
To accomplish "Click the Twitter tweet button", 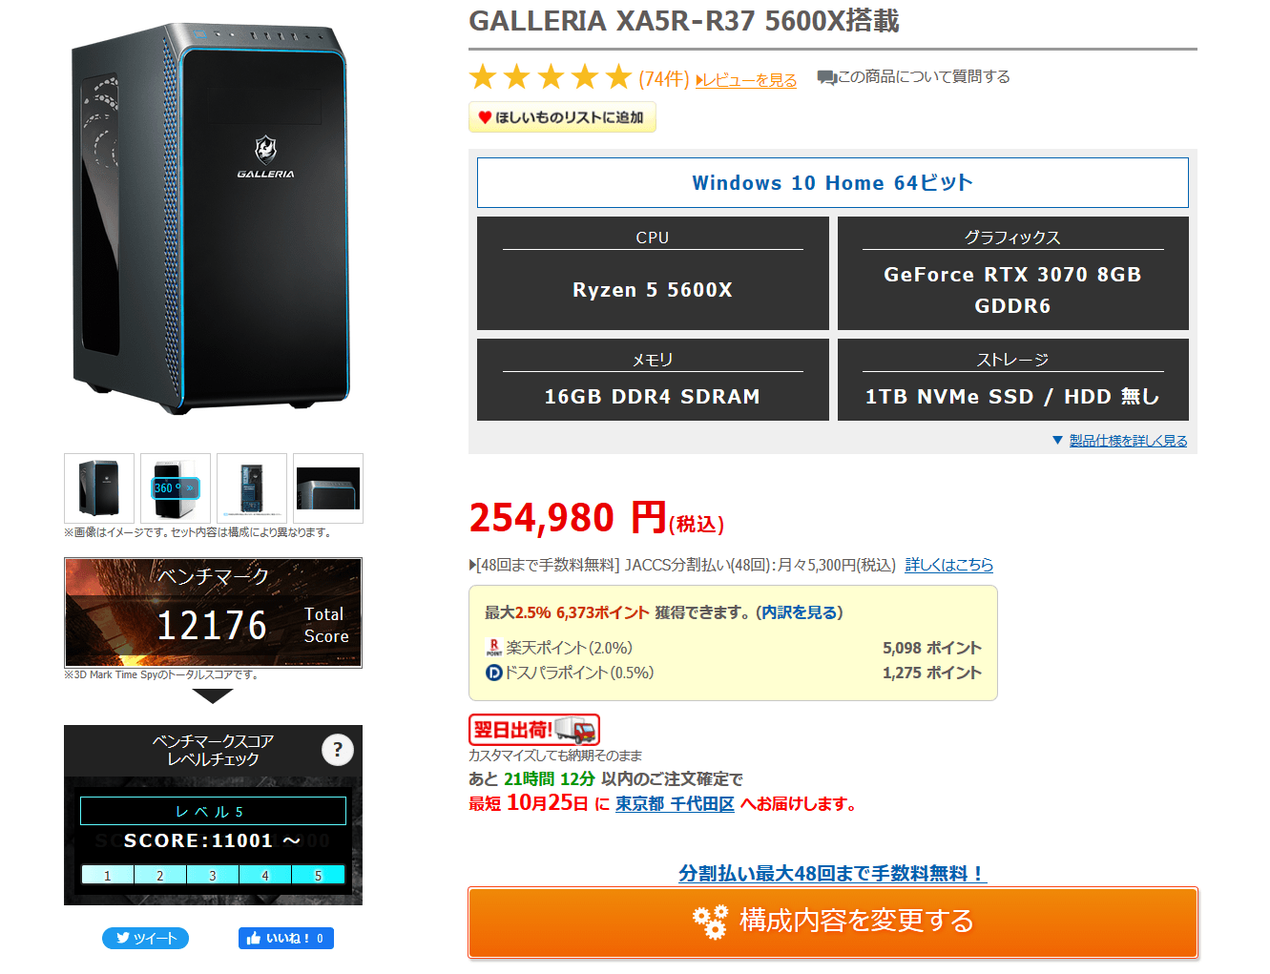I will point(145,939).
